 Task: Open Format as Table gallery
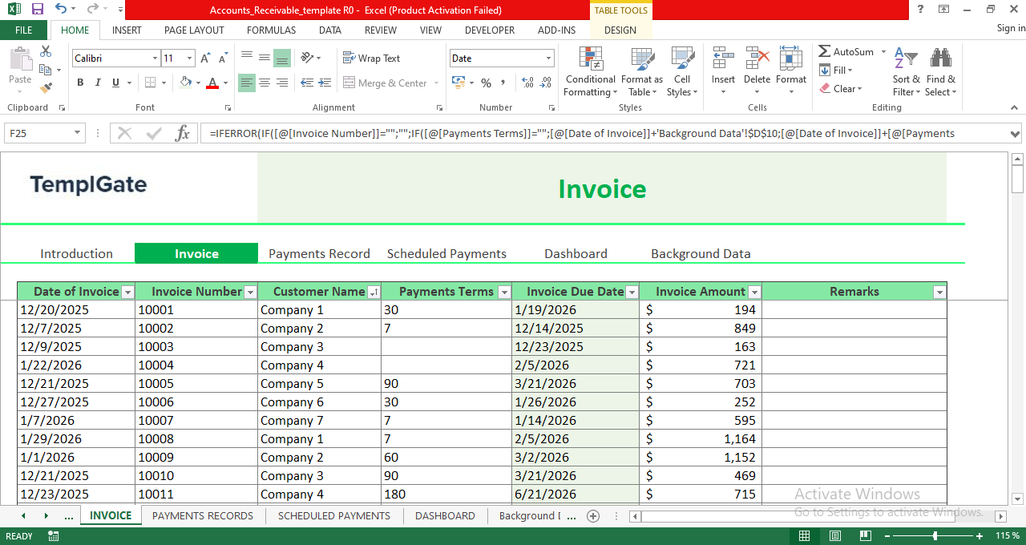click(x=642, y=72)
